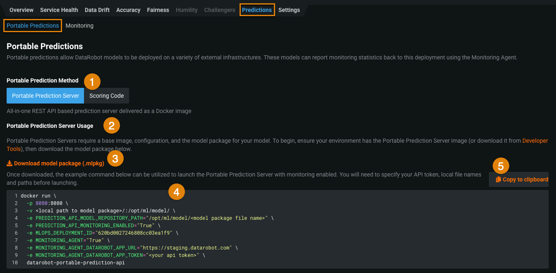The width and height of the screenshot is (556, 273).
Task: Switch to Monitoring sub-tab
Action: tap(79, 26)
